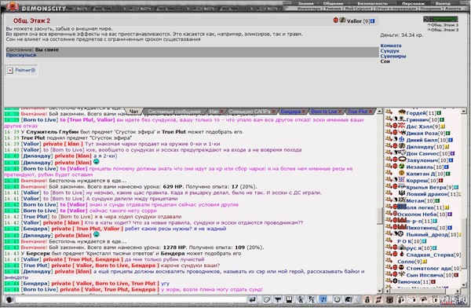Switch to the Системные сообщения tab
The width and height of the screenshot is (471, 308).
pyautogui.click(x=174, y=112)
